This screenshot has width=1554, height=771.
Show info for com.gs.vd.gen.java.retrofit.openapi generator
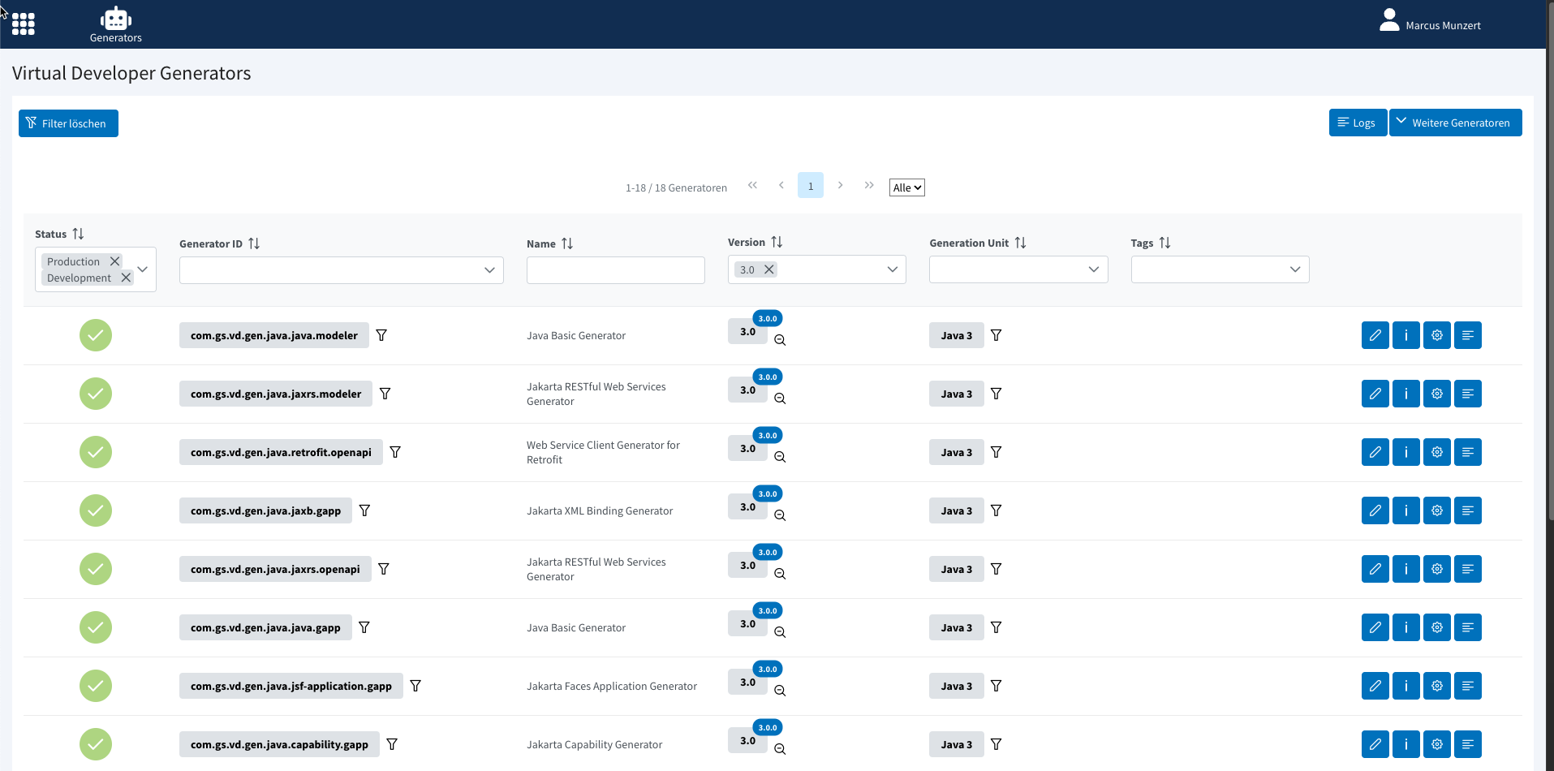pyautogui.click(x=1405, y=452)
